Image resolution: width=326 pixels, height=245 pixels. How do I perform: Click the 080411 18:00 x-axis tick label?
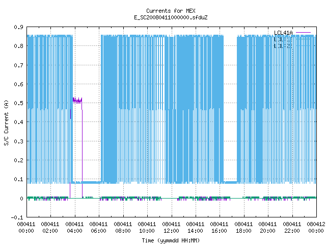[243, 228]
